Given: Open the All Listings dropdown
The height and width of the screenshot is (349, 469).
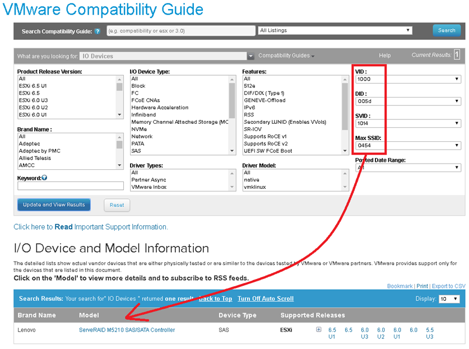Looking at the screenshot, I should 335,30.
